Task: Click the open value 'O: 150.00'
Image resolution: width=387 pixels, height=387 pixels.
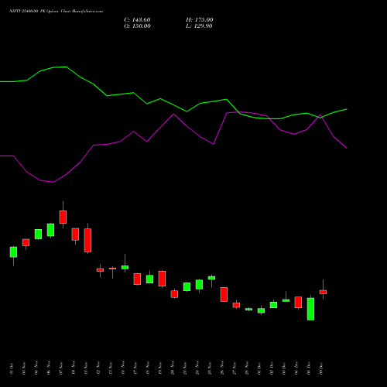Action: coord(137,26)
